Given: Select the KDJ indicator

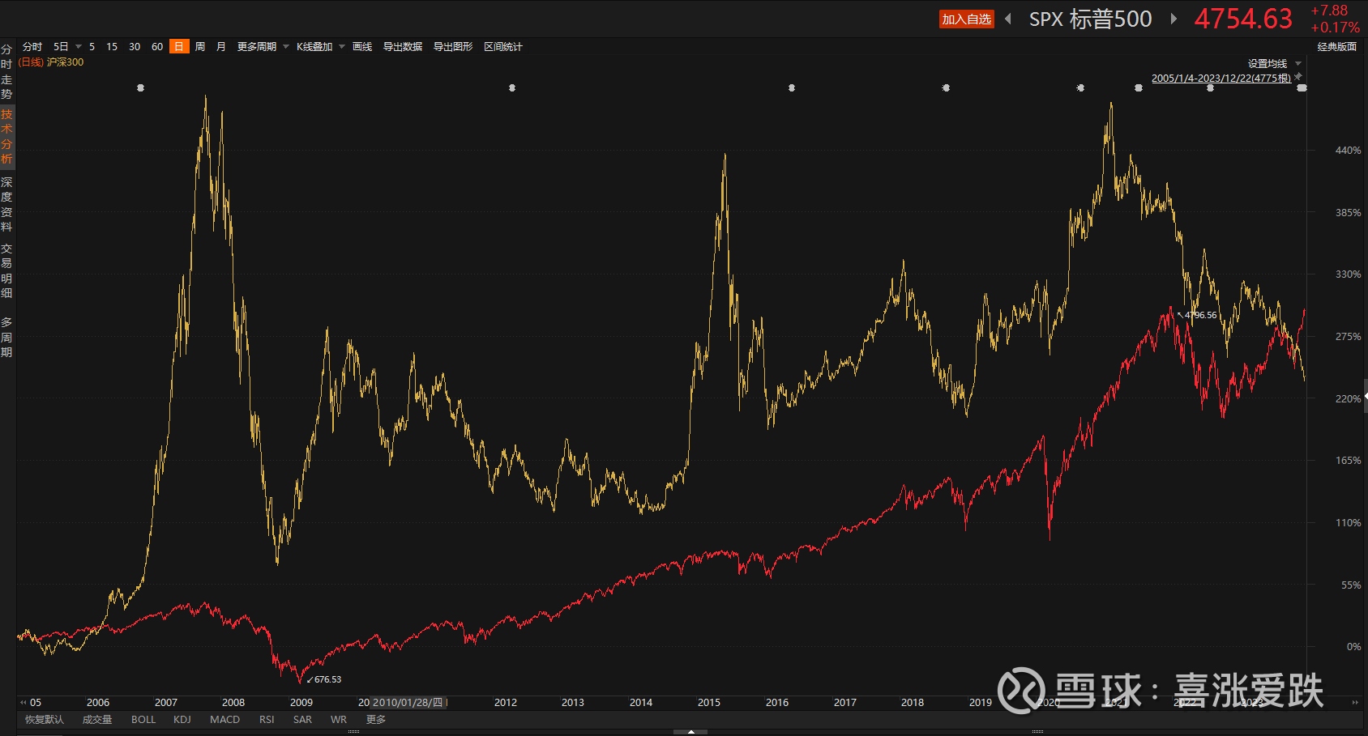Looking at the screenshot, I should [182, 719].
